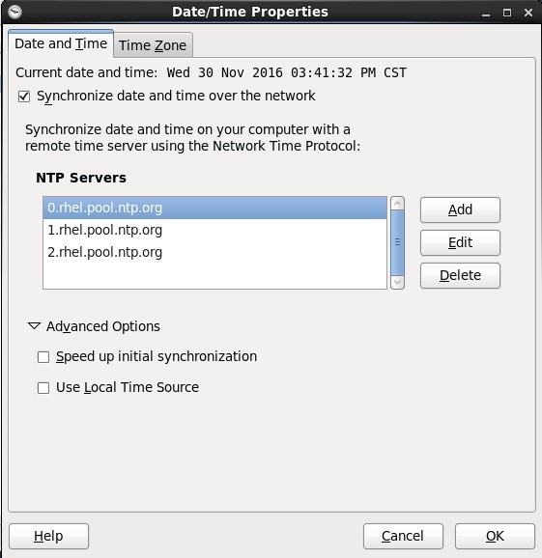Image resolution: width=542 pixels, height=558 pixels.
Task: Maximize the Date/Time Properties window
Action: (507, 13)
